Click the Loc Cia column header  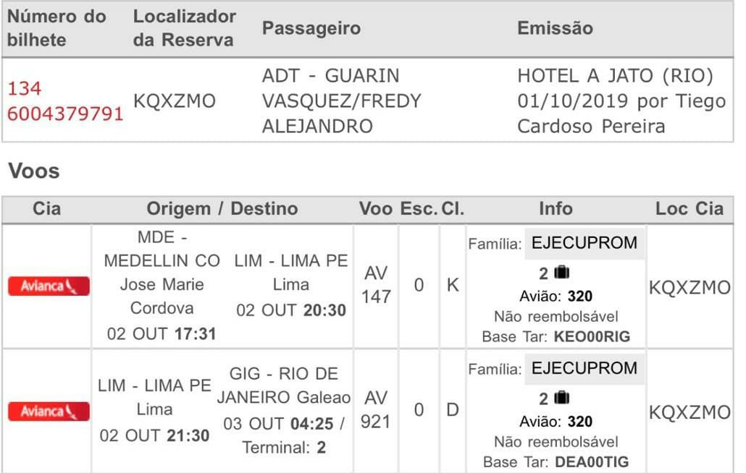pyautogui.click(x=689, y=209)
